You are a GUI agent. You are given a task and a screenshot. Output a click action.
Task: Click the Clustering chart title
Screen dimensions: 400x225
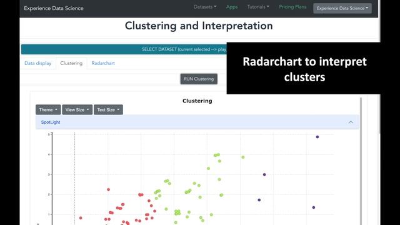point(197,101)
